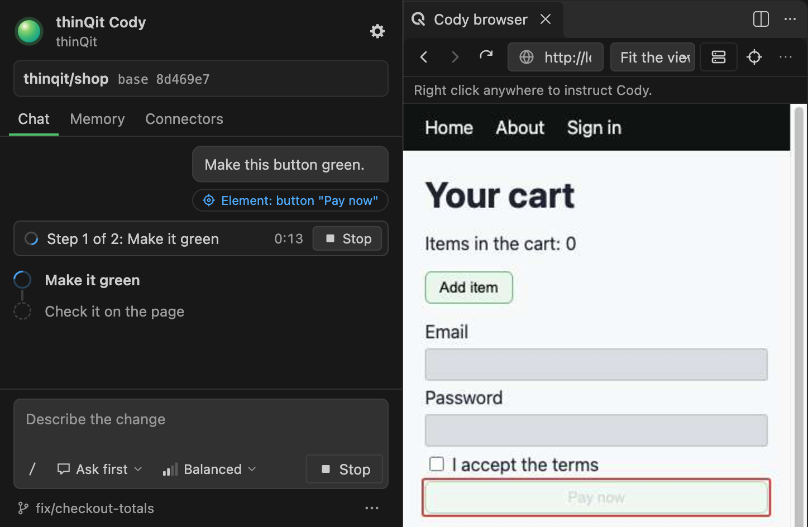Viewport: 808px width, 527px height.
Task: Click Stop button in the message composer
Action: (345, 469)
